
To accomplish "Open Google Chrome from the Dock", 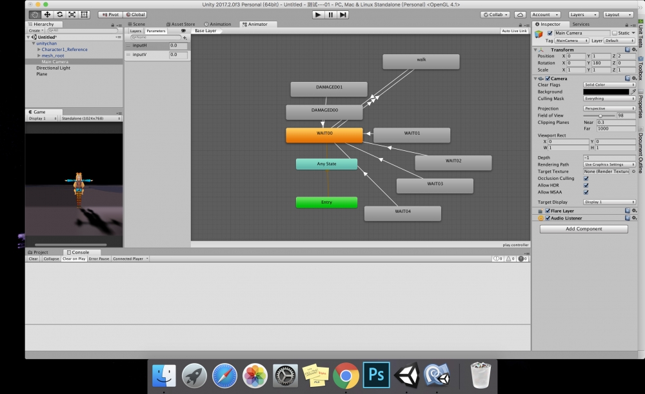I will [x=346, y=375].
